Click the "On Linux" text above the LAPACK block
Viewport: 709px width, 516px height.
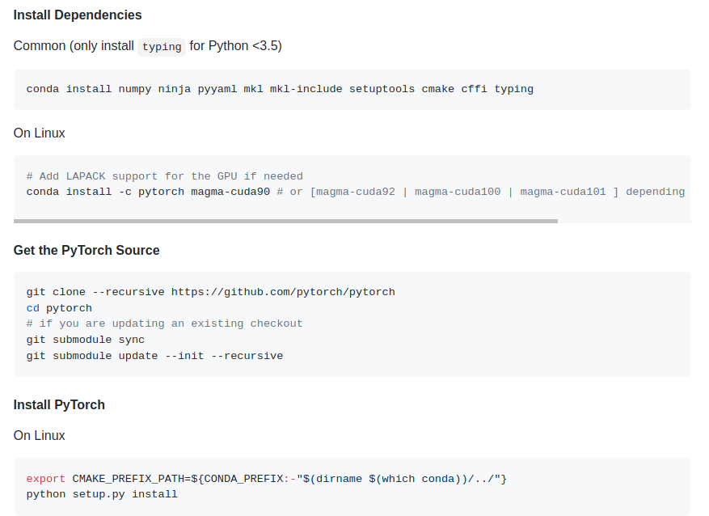(x=39, y=133)
